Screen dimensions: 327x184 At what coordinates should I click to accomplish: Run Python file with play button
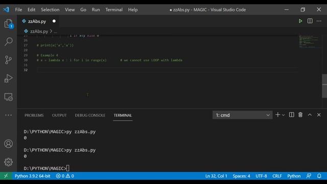pyautogui.click(x=300, y=21)
